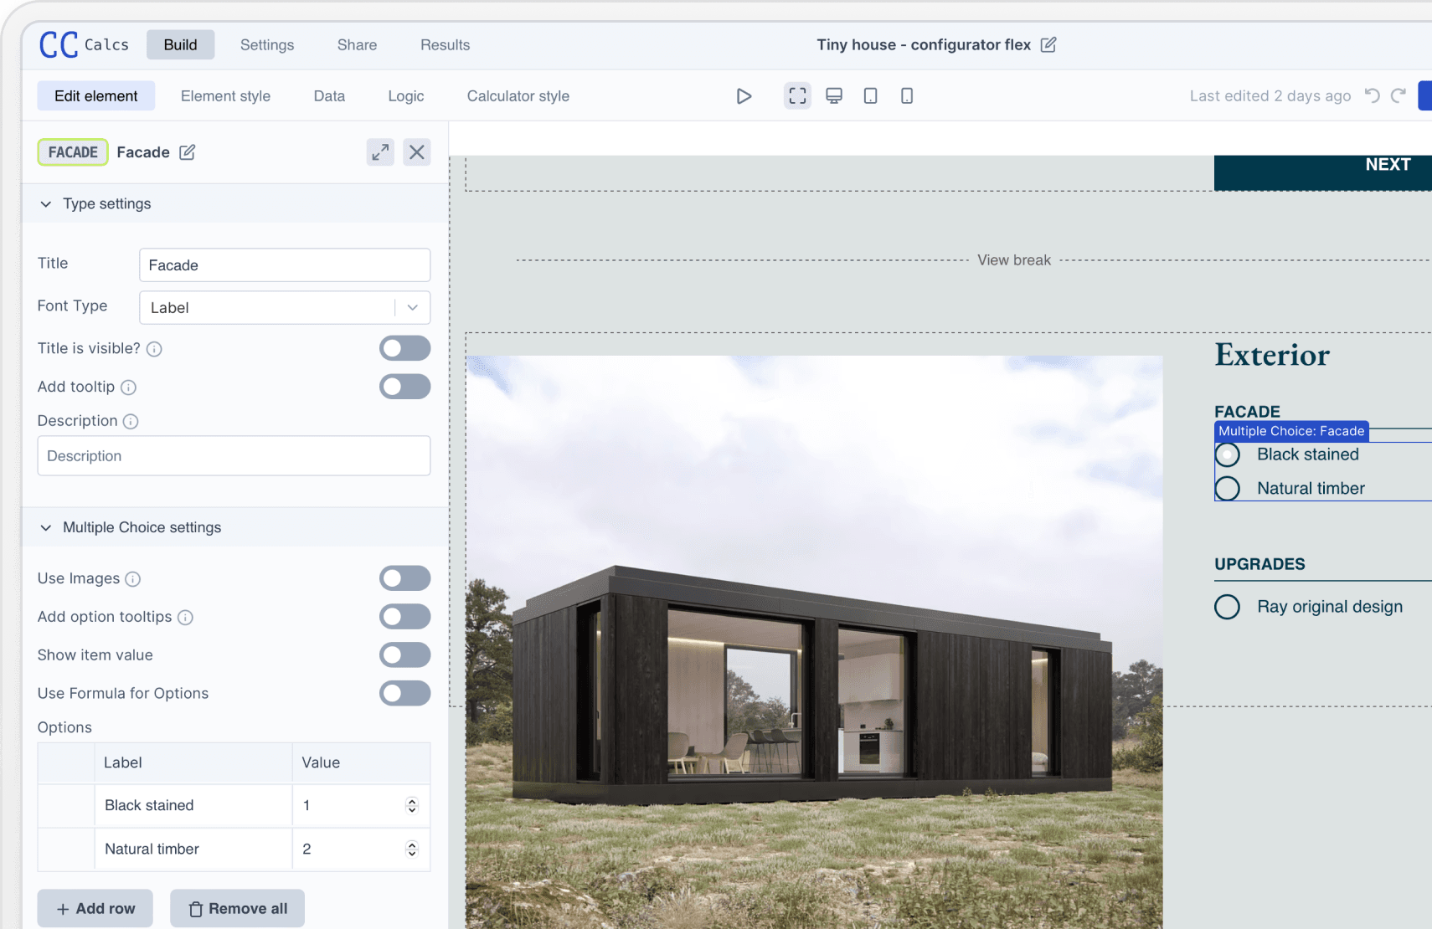
Task: Edit the calculator name pencil icon
Action: tap(1048, 44)
